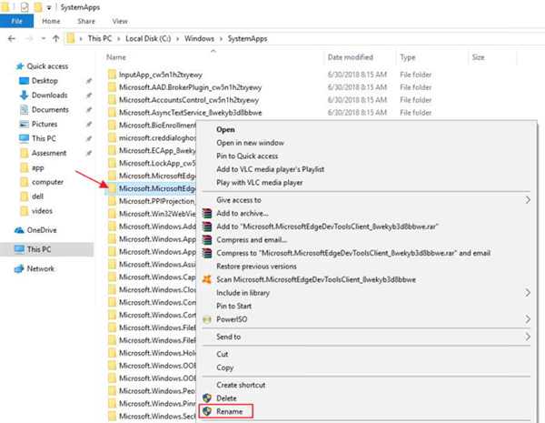The height and width of the screenshot is (423, 545).
Task: Select pinned This PC under Quick access
Action: (x=44, y=138)
